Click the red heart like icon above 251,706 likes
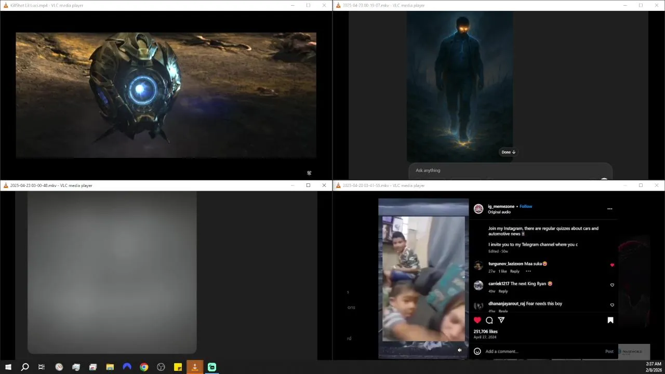Image resolution: width=665 pixels, height=374 pixels. pos(477,320)
